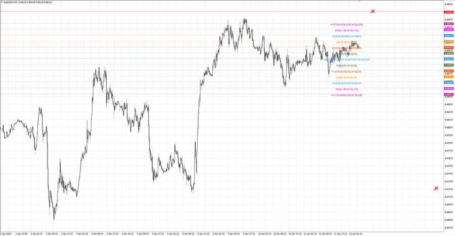The height and width of the screenshot is (236, 455).
Task: Click the 4 Jan 01:15 time label
Action: [82, 233]
